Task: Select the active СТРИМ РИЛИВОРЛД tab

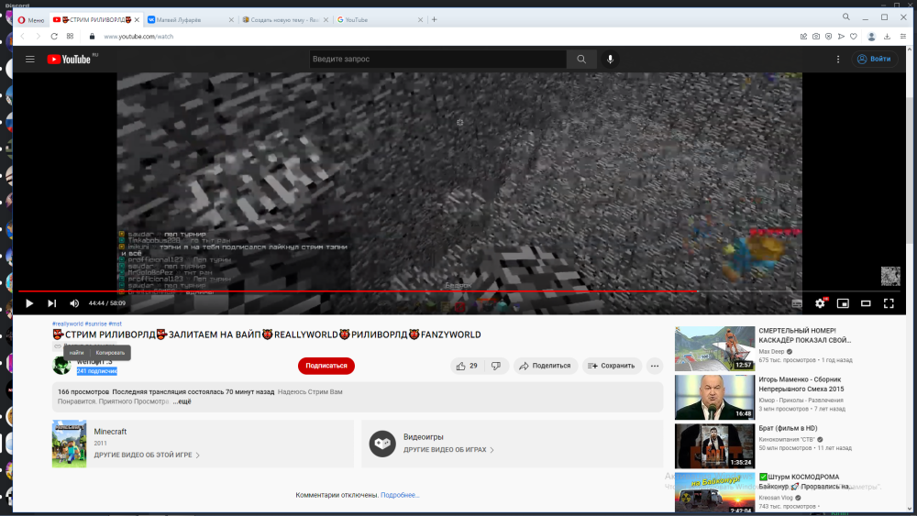Action: pos(96,20)
